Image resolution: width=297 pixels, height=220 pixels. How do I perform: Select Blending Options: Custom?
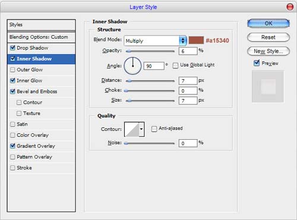pyautogui.click(x=41, y=37)
